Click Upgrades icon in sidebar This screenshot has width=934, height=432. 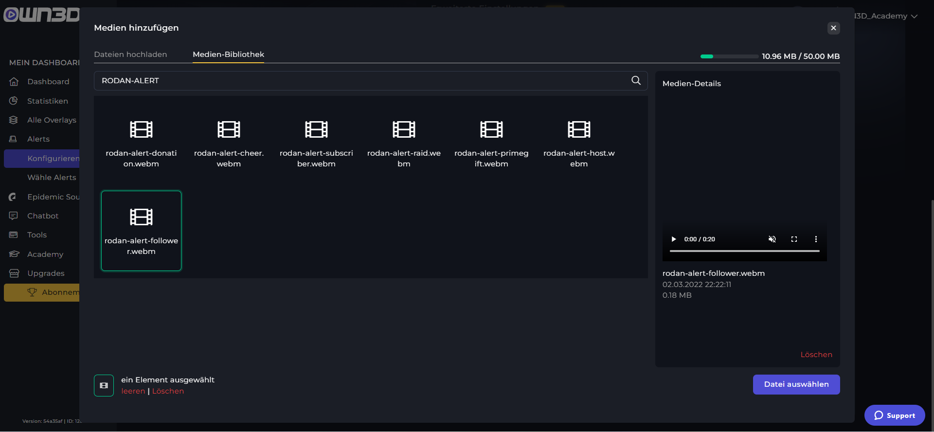[14, 273]
